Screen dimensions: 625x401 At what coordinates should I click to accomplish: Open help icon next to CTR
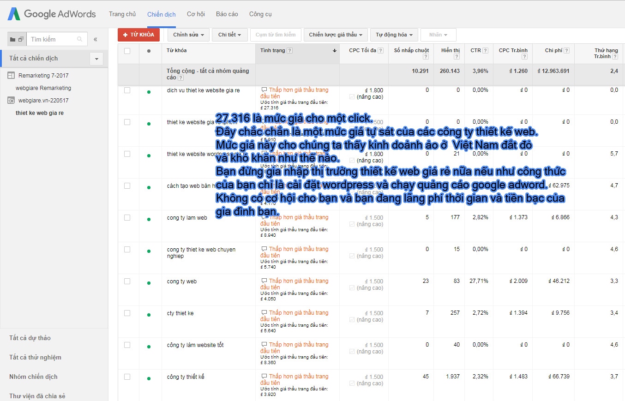486,51
